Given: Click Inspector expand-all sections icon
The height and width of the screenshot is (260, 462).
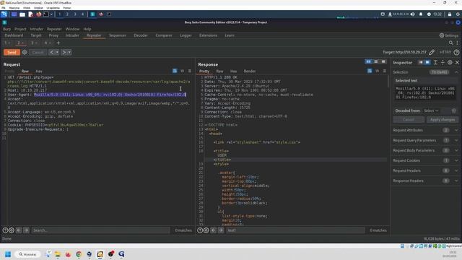Looking at the screenshot, I should pos(435,63).
